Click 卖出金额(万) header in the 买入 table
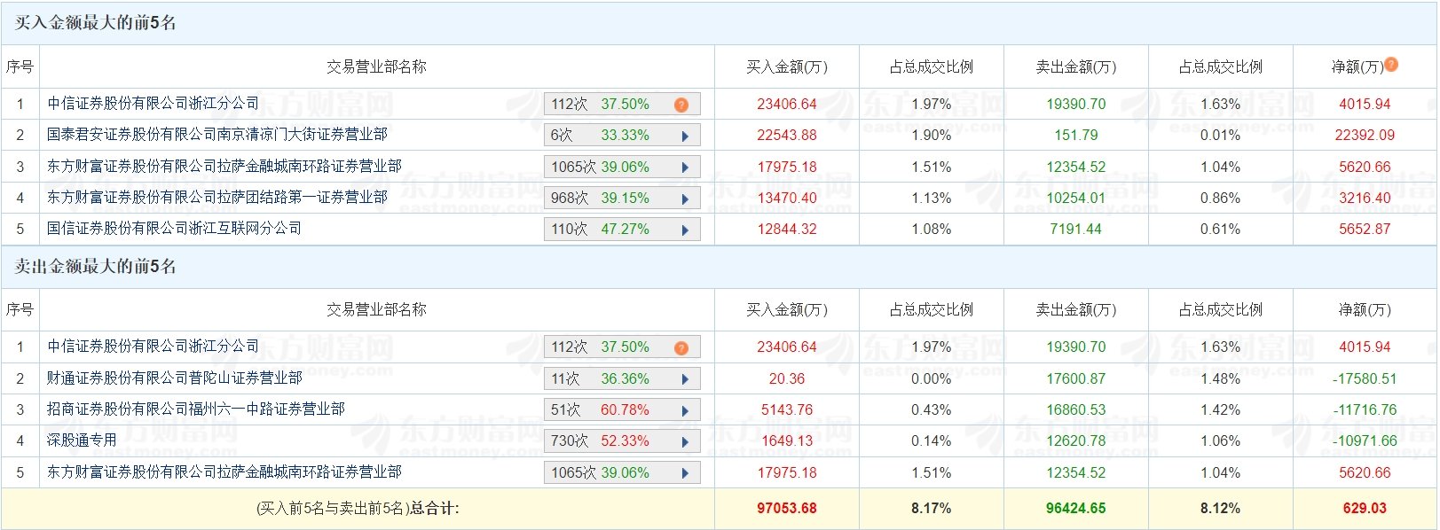1440x530 pixels. tap(1076, 66)
